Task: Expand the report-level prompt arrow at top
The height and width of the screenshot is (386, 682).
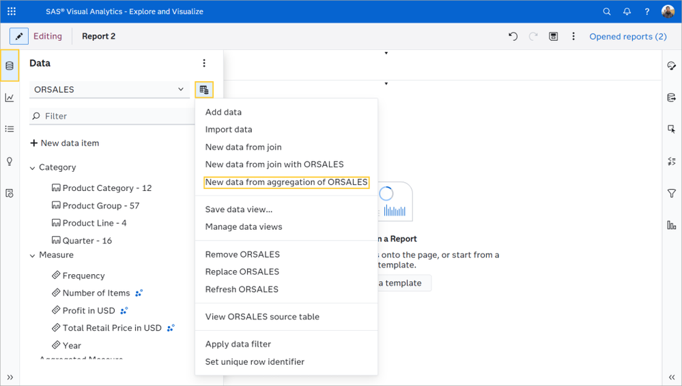Action: [386, 53]
